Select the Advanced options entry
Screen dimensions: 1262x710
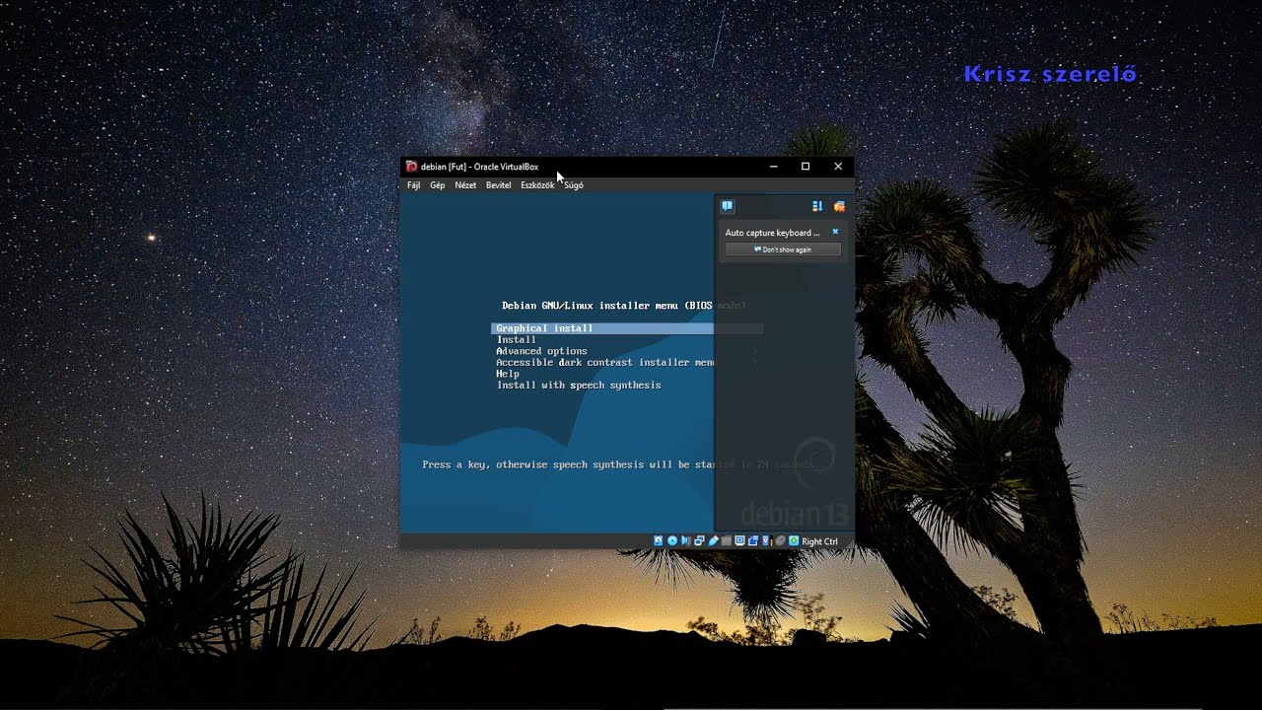541,351
